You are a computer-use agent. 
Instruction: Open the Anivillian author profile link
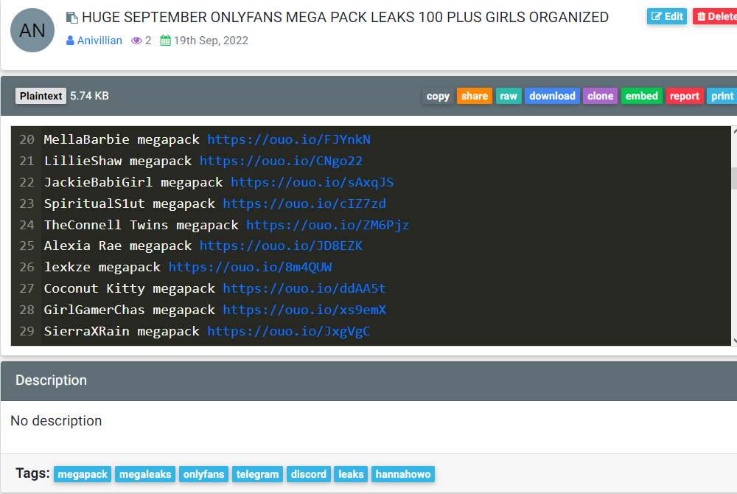[99, 41]
